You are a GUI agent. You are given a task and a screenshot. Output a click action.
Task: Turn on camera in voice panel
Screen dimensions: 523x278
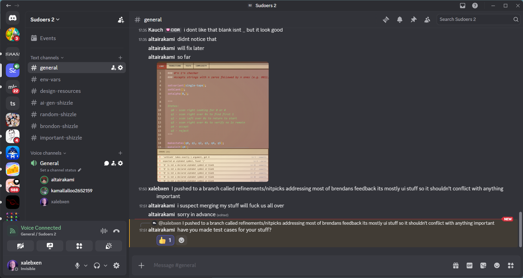(x=20, y=246)
